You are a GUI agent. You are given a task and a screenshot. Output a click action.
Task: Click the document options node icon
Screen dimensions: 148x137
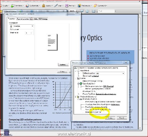pyautogui.click(x=78, y=97)
